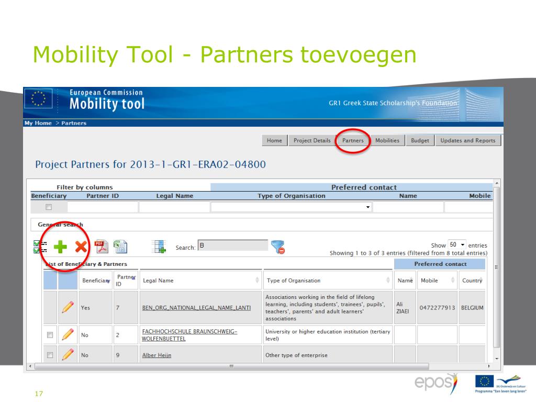Edit the BEN_ORG_NATIONAL_LEGAL_NAME_LANTI row with pencil
This screenshot has width=536, height=402.
coord(68,307)
